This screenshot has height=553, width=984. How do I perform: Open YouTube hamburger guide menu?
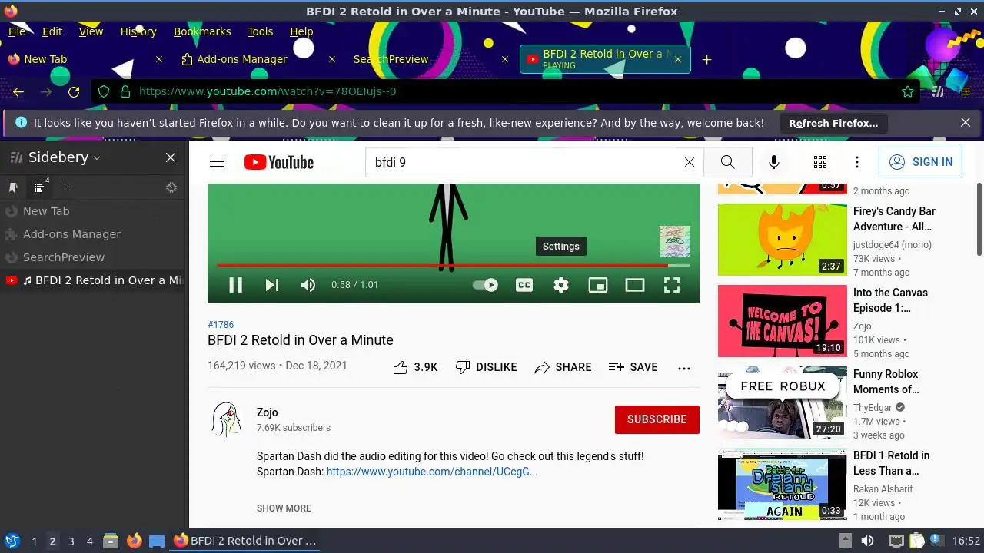[217, 162]
